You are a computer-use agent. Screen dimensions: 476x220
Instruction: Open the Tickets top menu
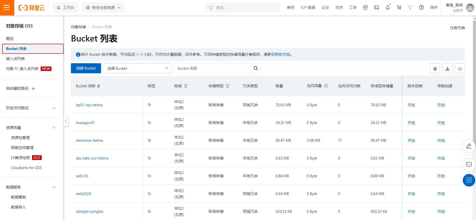tap(353, 7)
